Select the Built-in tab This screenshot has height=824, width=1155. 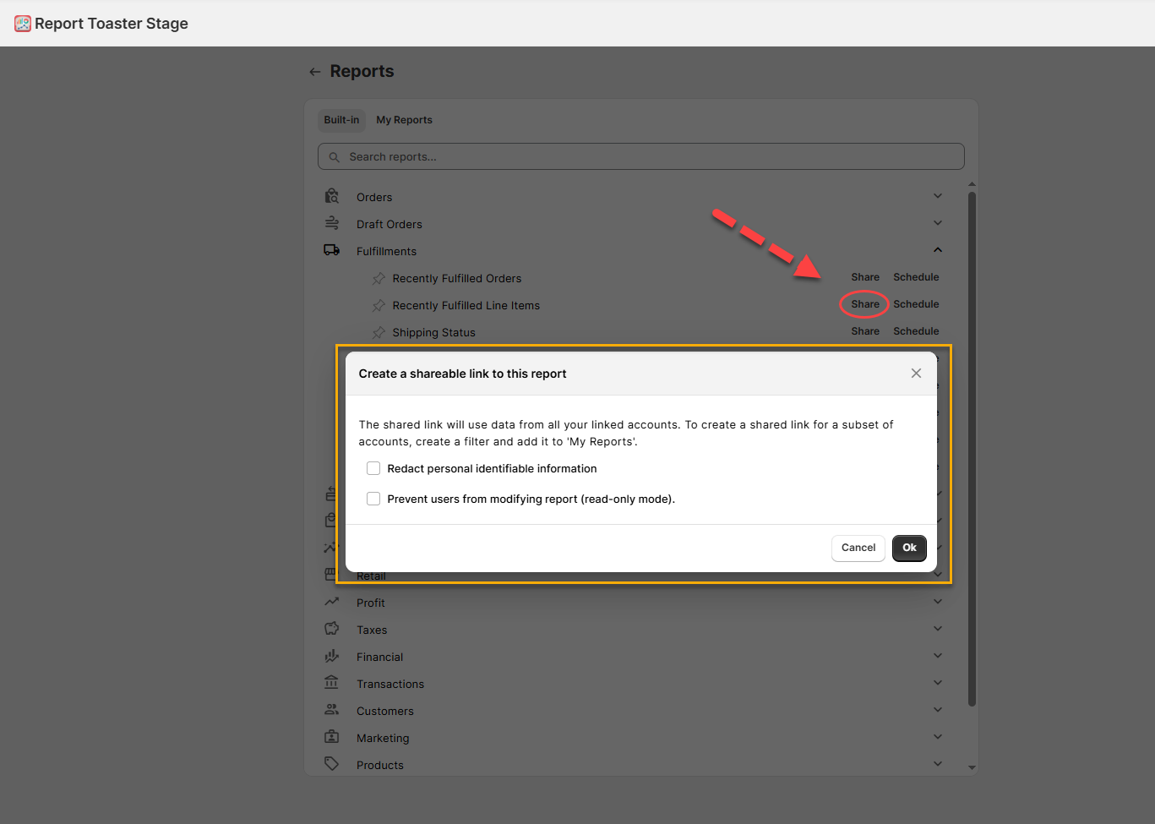pyautogui.click(x=341, y=120)
